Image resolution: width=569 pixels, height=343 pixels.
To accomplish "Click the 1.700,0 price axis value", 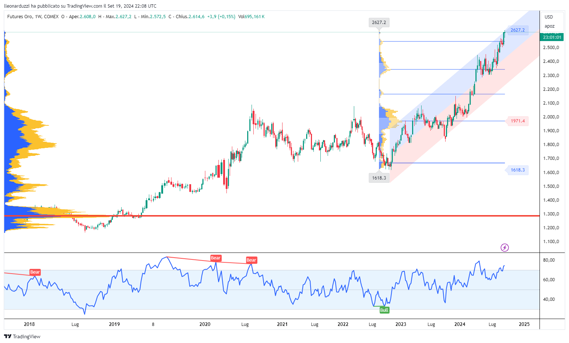I will click(x=551, y=158).
